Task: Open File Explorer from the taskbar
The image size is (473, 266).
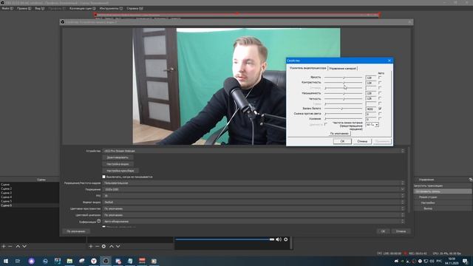Action: coord(69,261)
